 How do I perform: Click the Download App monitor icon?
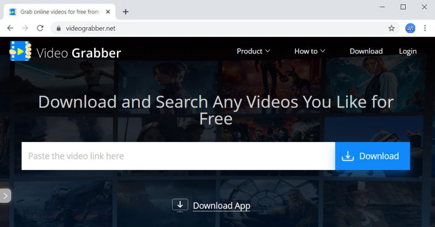click(x=180, y=205)
